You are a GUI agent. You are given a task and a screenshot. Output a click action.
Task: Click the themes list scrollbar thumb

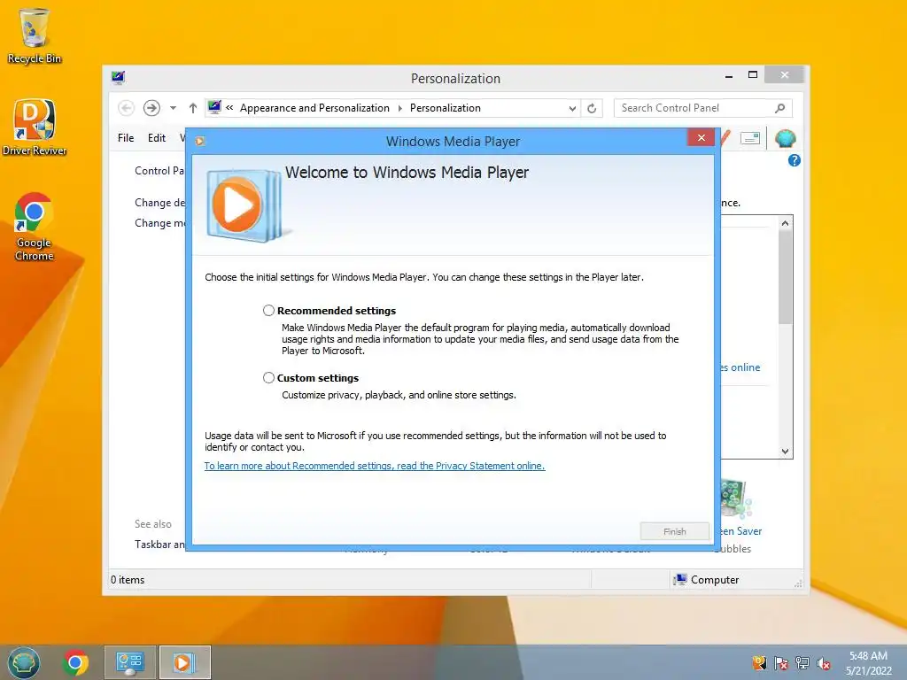point(785,277)
